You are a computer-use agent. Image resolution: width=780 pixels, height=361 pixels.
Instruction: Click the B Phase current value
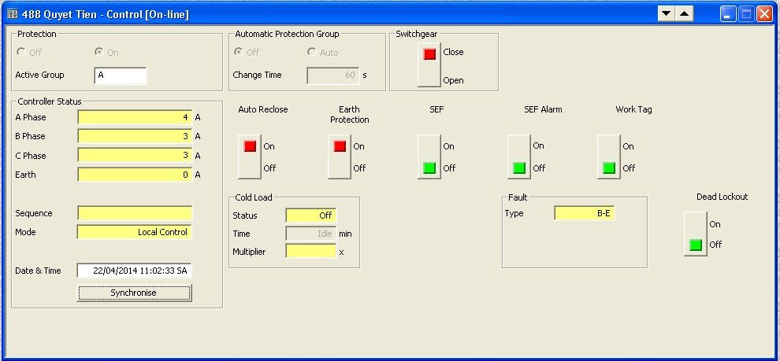coord(135,137)
